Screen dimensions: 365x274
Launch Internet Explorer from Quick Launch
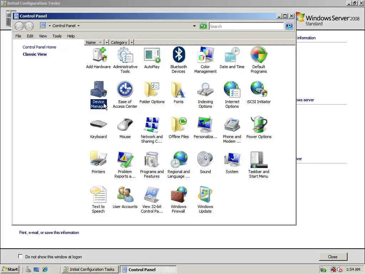pyautogui.click(x=45, y=269)
